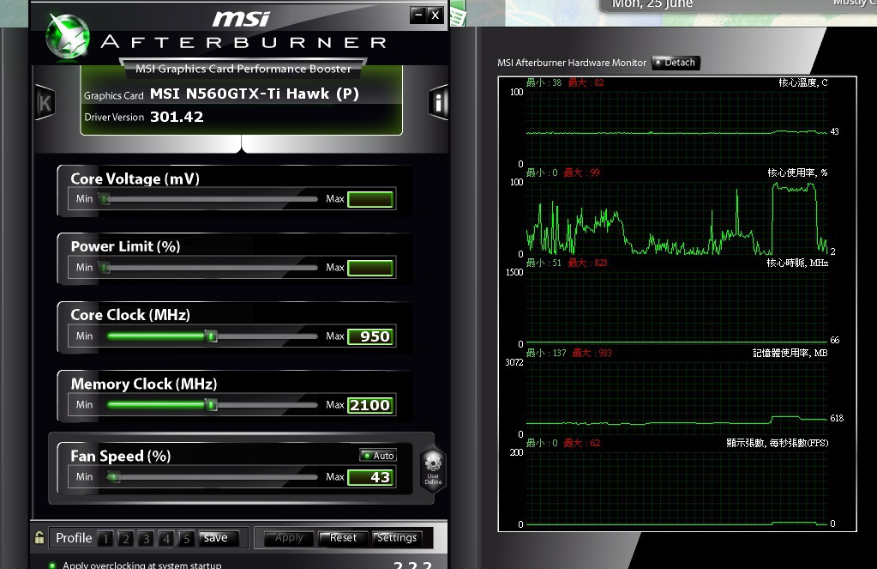Viewport: 877px width, 569px height.
Task: Toggle the profile lock padlock icon
Action: tap(39, 537)
